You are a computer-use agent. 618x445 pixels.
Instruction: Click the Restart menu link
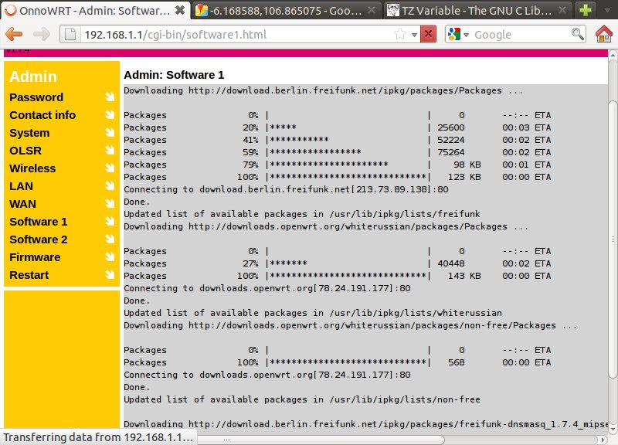[29, 275]
